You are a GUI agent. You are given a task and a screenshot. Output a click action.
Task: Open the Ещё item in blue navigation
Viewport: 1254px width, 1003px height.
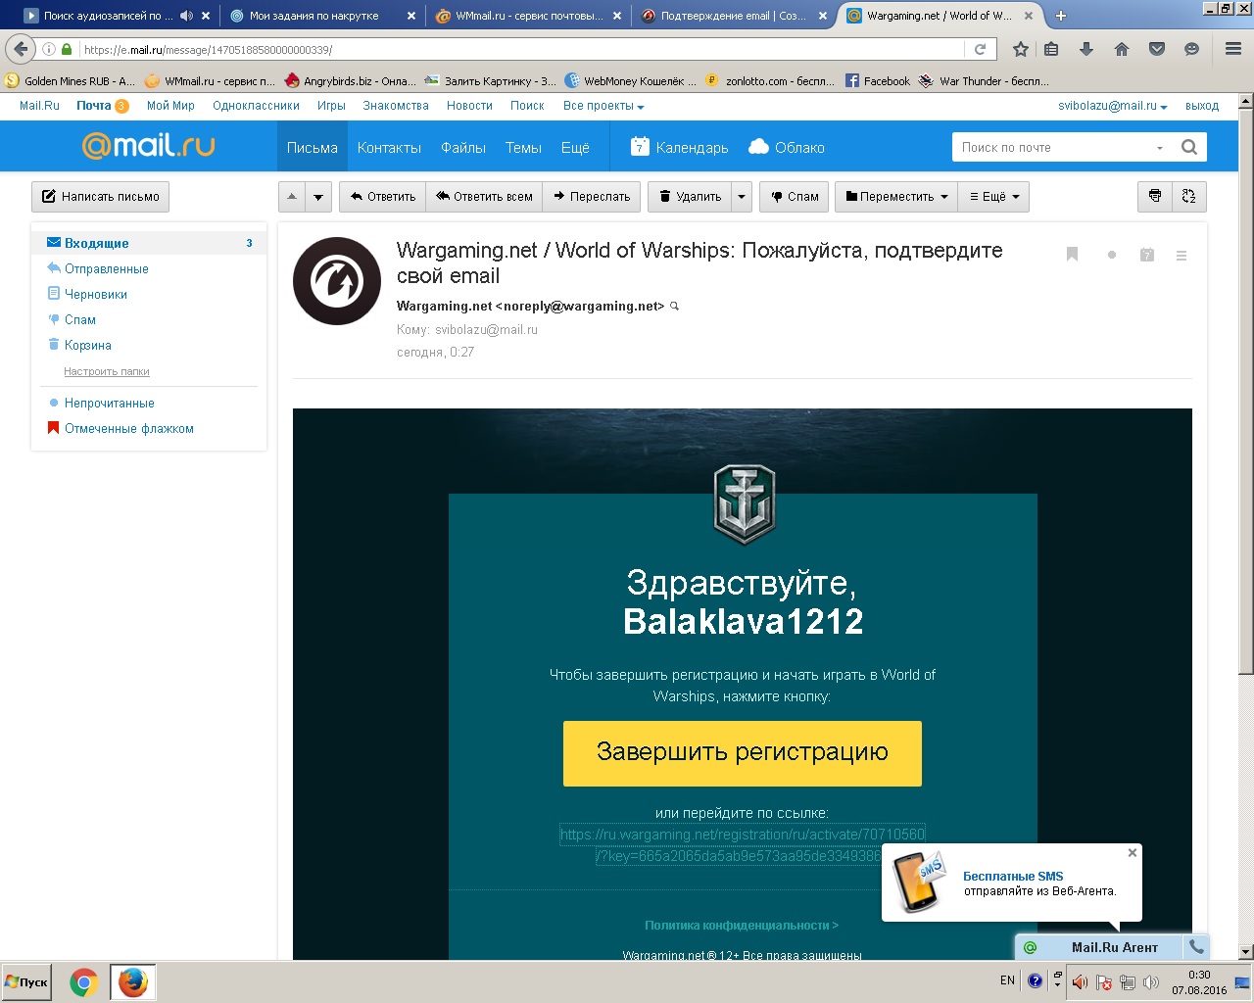click(x=575, y=147)
